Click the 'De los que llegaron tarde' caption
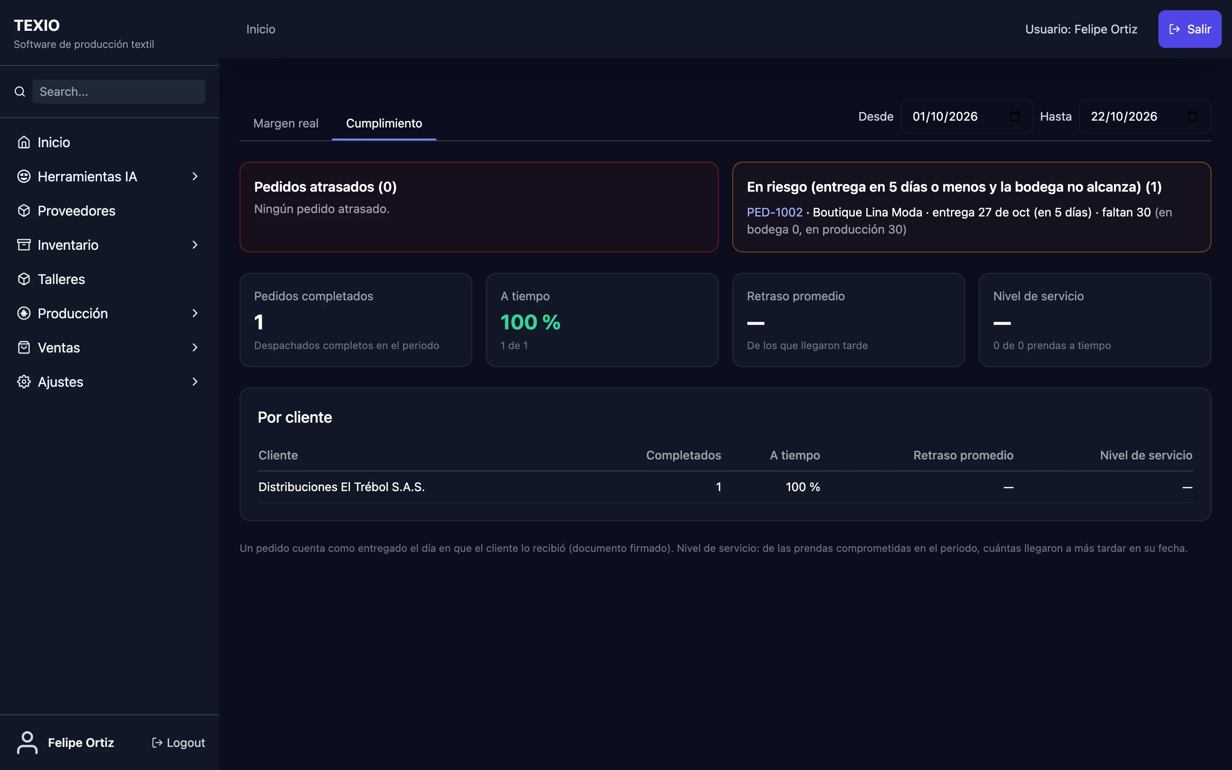Screen dimensions: 1232x770 pyautogui.click(x=807, y=345)
